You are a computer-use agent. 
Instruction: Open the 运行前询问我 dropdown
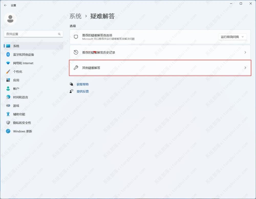click(232, 37)
